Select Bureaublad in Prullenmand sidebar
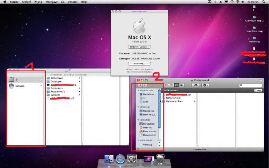This screenshot has width=269, height=168. (x=147, y=124)
